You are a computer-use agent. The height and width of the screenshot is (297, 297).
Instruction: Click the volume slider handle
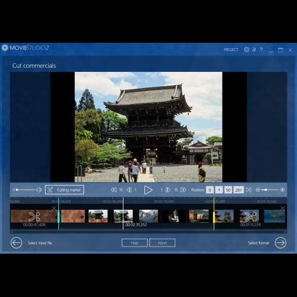[x=17, y=190]
